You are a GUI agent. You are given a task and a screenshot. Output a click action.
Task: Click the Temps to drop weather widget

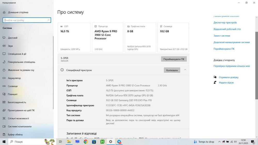(204, 142)
